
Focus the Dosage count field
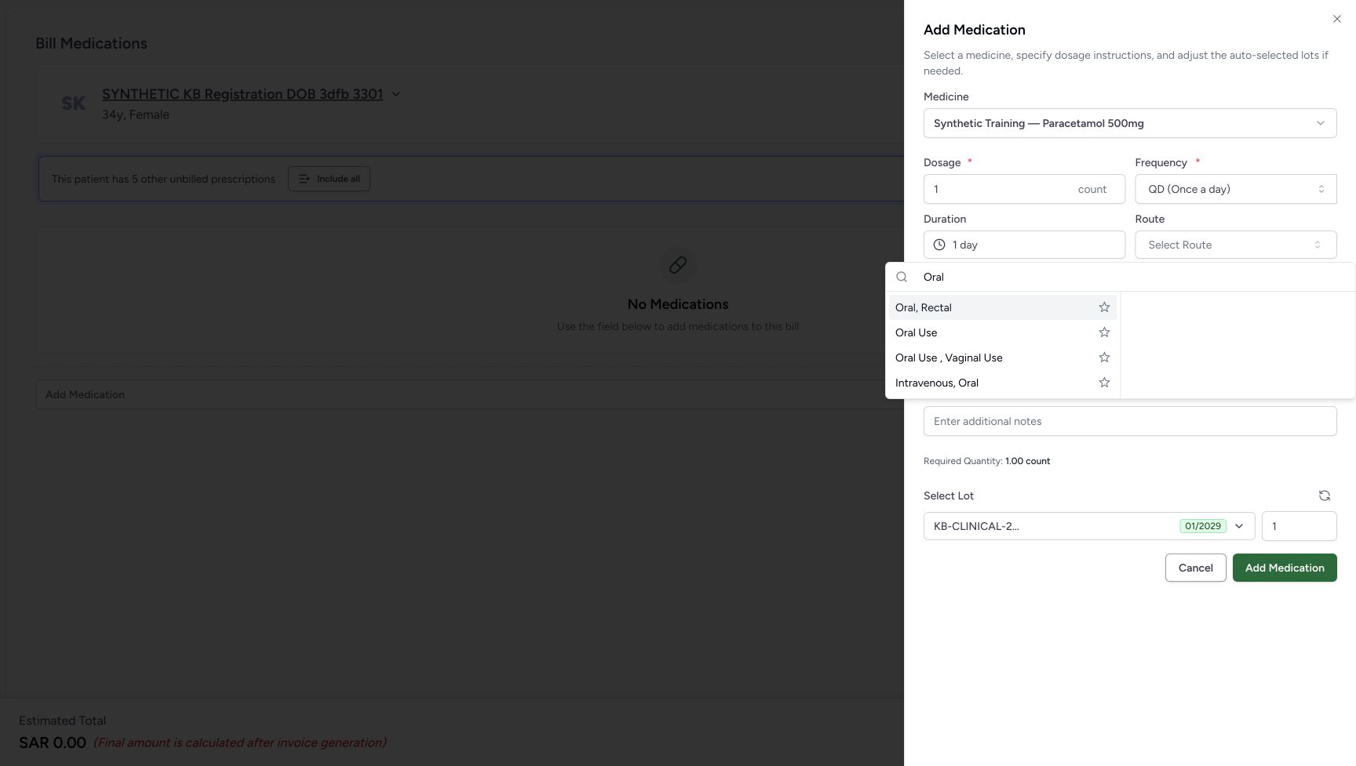point(1024,189)
